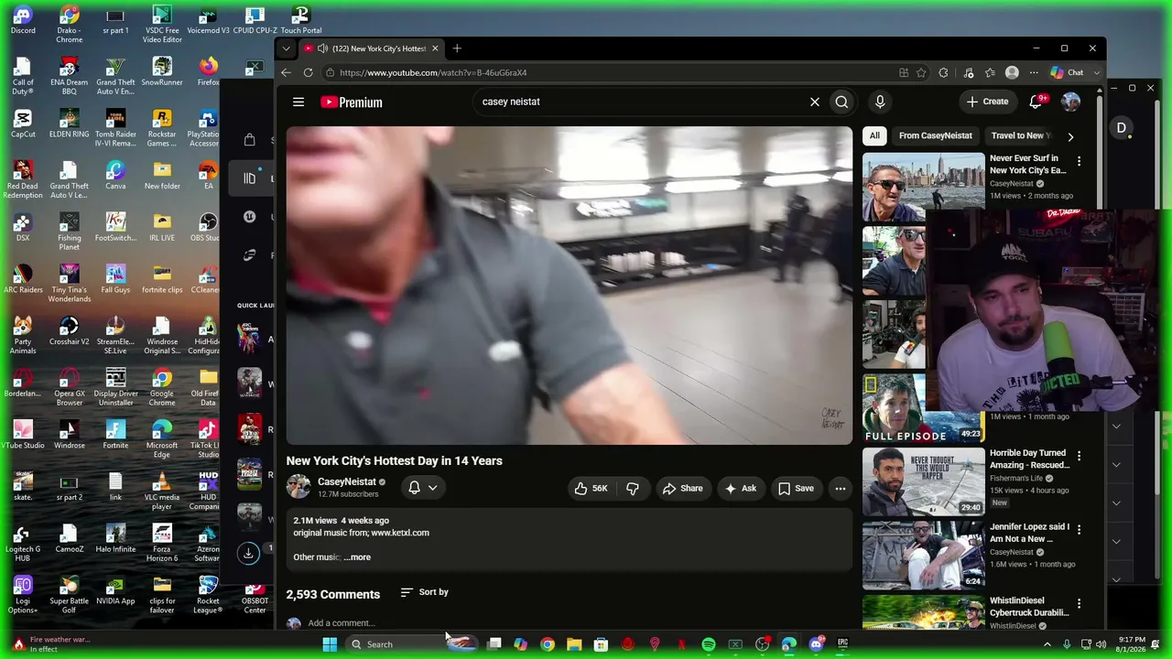
Task: Open the browser Chat button
Action: pos(1068,72)
